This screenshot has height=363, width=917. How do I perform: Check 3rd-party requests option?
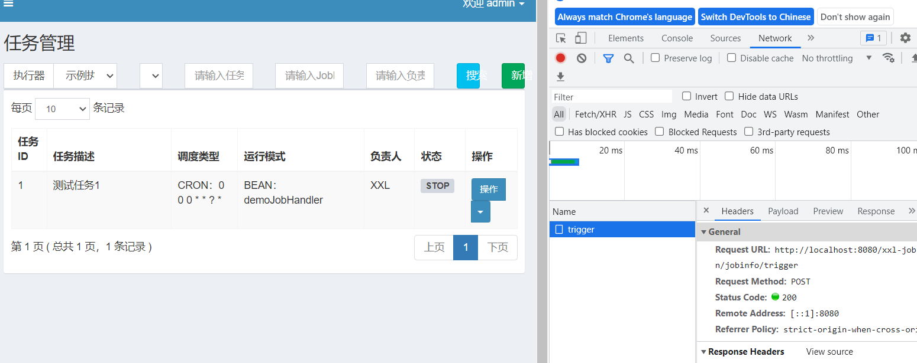tap(748, 132)
